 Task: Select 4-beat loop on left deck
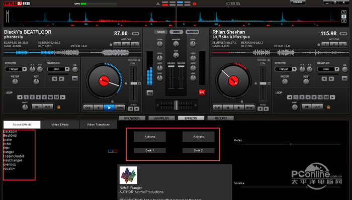[x=38, y=97]
